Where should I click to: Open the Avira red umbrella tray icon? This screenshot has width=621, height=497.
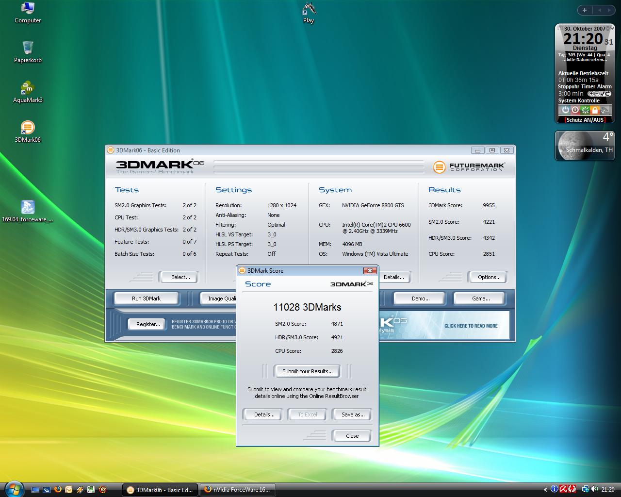point(563,489)
